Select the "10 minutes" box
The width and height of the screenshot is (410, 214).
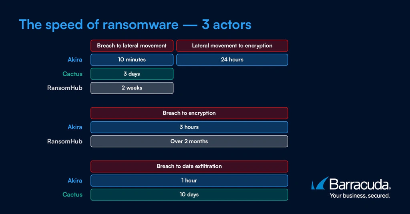click(x=132, y=59)
